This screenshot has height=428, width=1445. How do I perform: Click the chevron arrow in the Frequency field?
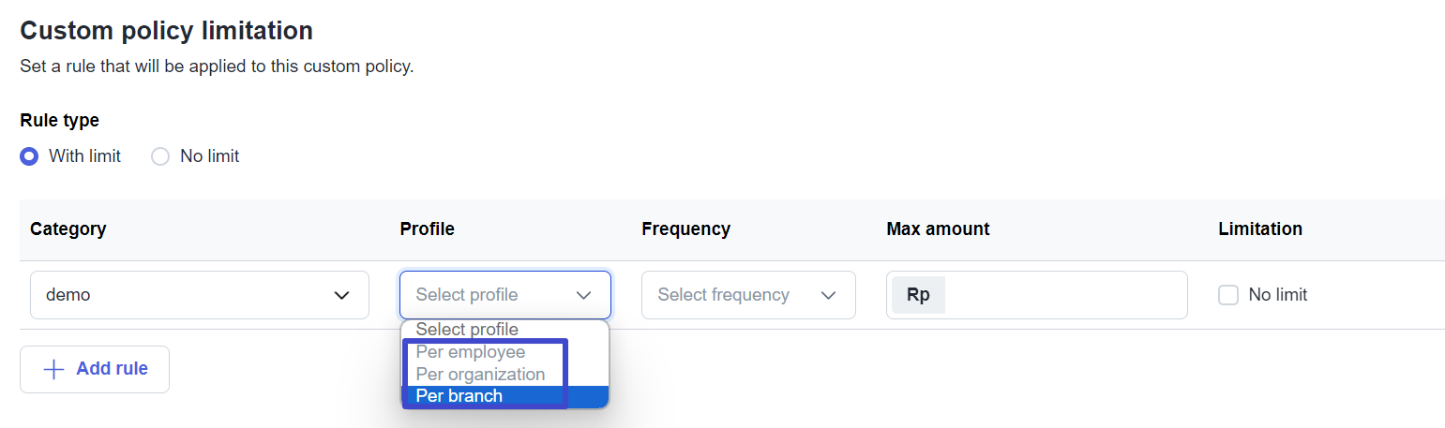pyautogui.click(x=828, y=295)
